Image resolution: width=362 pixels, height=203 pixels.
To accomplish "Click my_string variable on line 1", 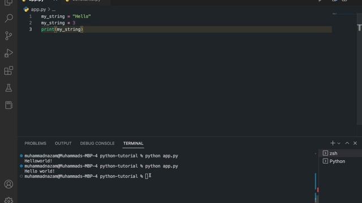I will [x=53, y=16].
